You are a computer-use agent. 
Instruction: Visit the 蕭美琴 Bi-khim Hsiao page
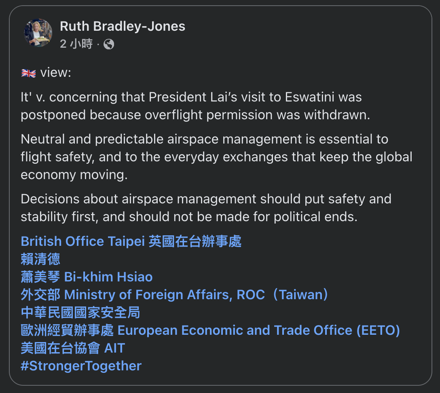click(87, 277)
